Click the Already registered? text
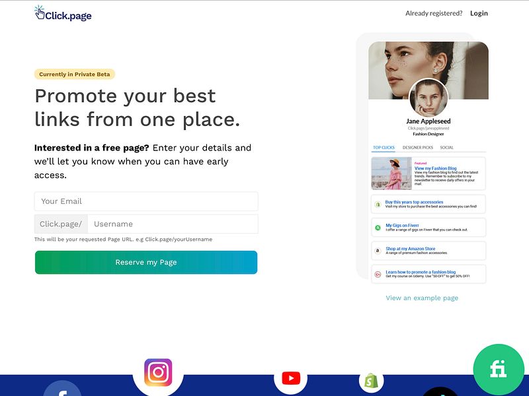The image size is (529, 396). click(434, 13)
